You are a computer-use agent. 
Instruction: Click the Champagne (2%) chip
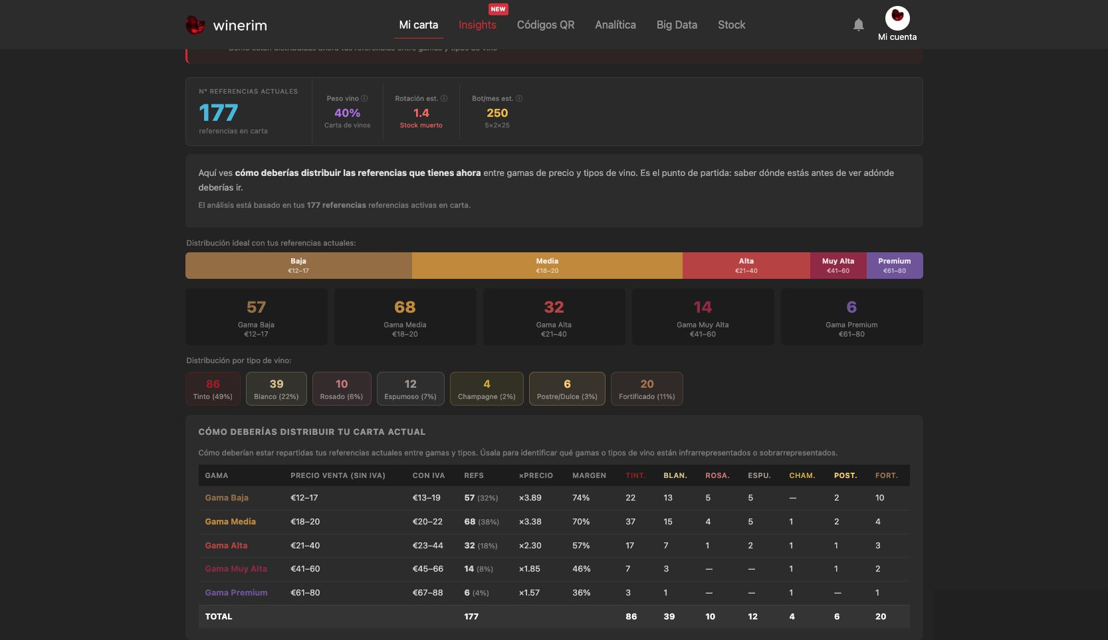click(487, 389)
